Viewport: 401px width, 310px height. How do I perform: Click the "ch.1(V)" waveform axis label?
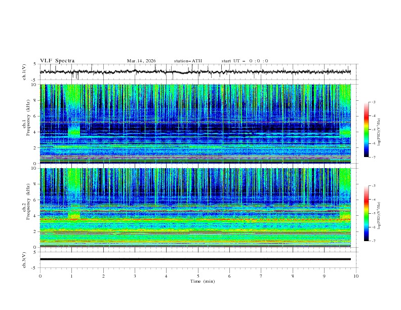click(24, 72)
